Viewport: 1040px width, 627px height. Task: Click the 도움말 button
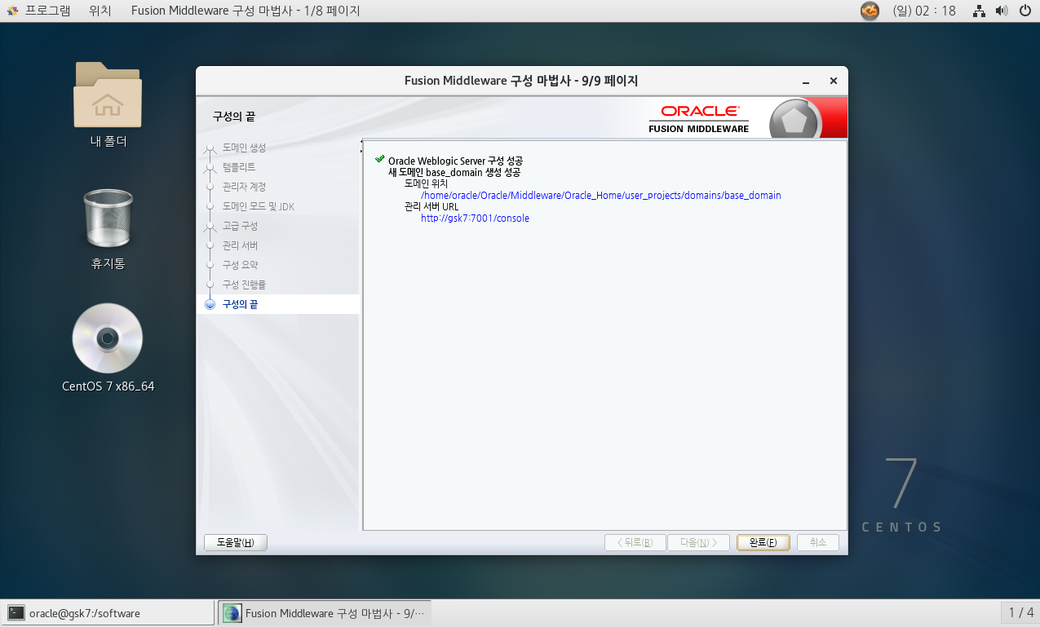pyautogui.click(x=236, y=542)
